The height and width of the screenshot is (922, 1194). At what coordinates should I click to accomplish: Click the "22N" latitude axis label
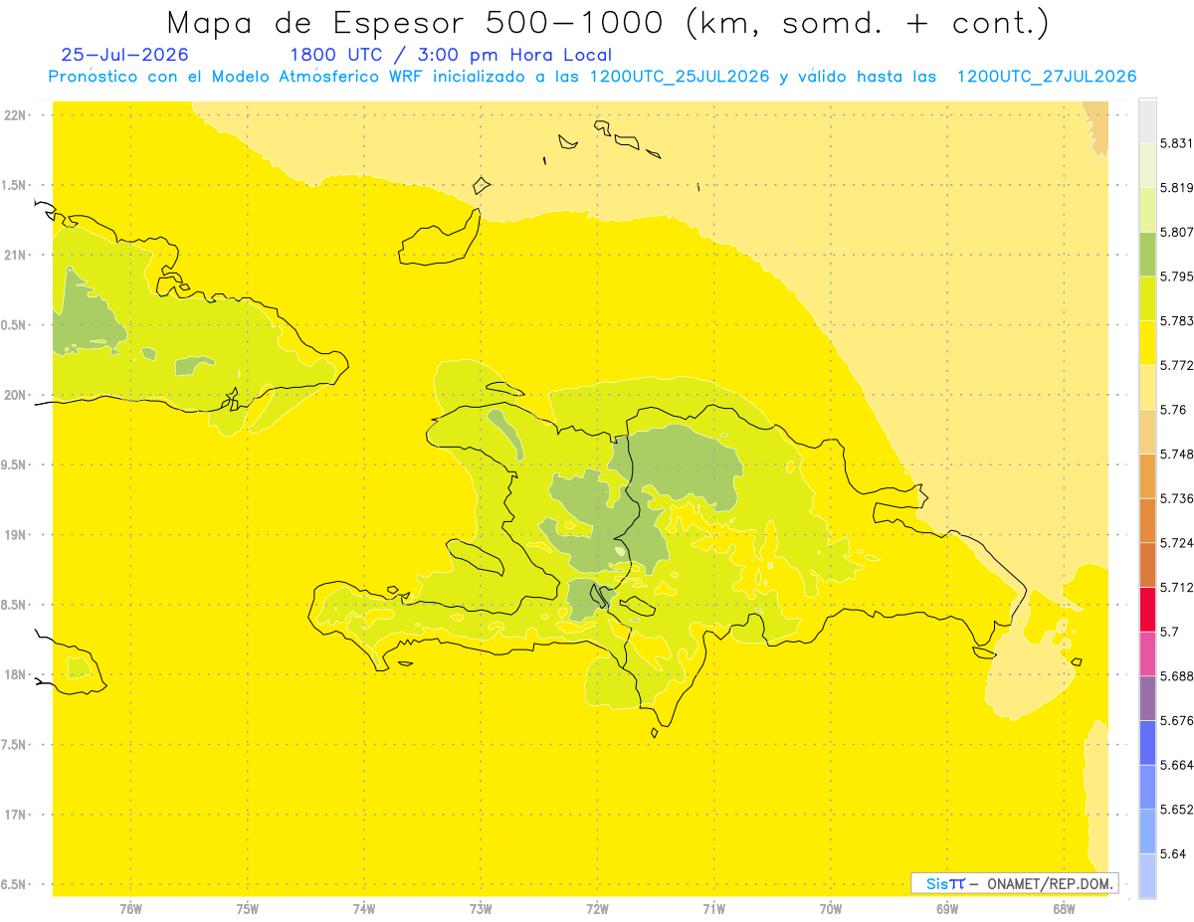(x=15, y=115)
